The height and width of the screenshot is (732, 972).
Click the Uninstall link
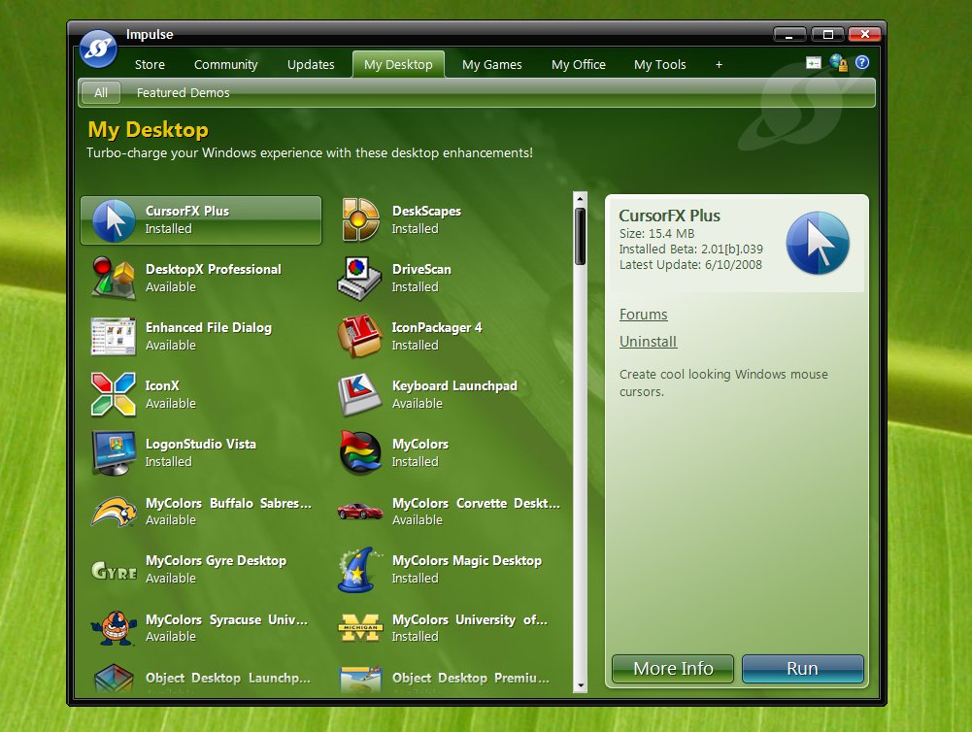(x=649, y=342)
